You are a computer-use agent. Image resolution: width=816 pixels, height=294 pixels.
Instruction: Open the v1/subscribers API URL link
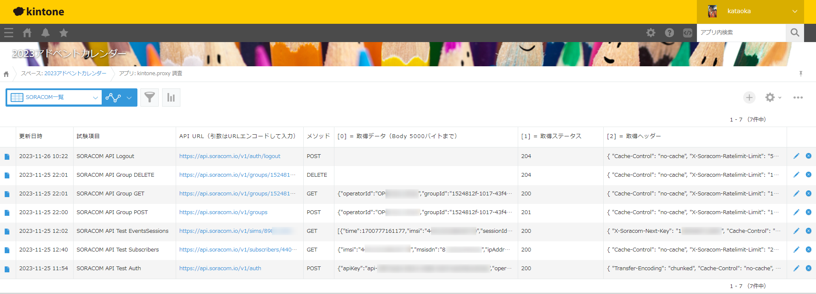point(237,250)
